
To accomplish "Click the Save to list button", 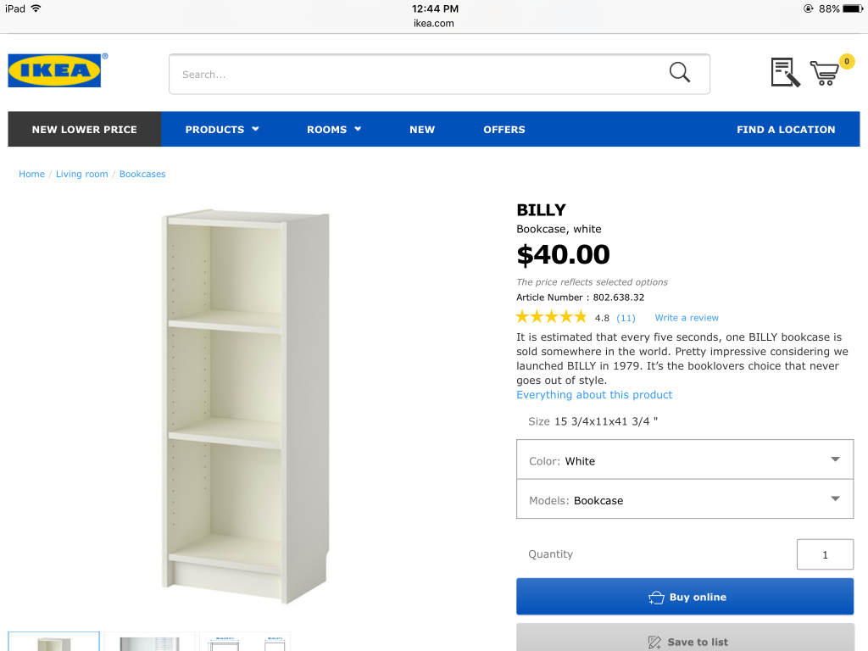I will [685, 637].
